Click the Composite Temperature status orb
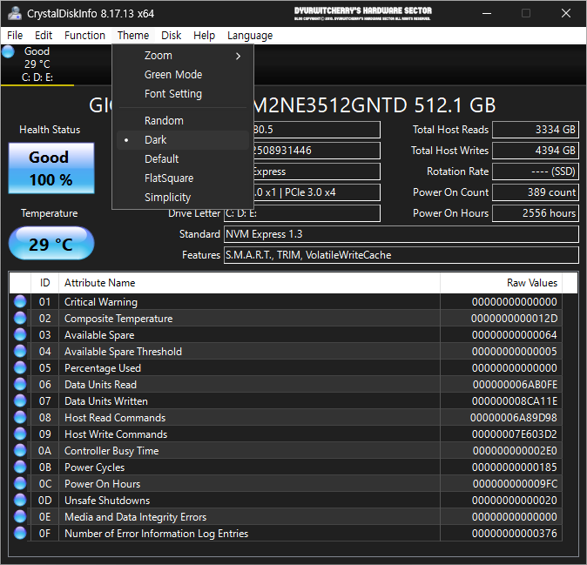Viewport: 587px width, 565px height. pos(20,318)
